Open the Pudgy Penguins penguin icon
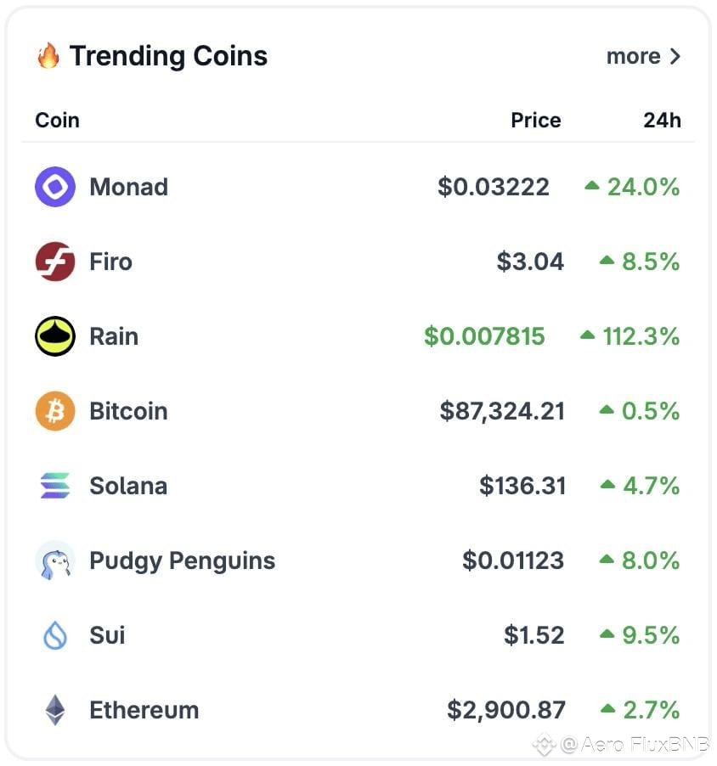The height and width of the screenshot is (766, 717). point(55,560)
